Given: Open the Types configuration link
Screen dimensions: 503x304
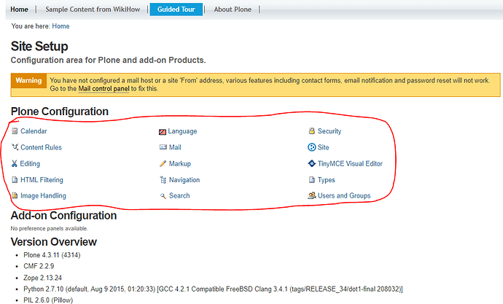Looking at the screenshot, I should 327,180.
